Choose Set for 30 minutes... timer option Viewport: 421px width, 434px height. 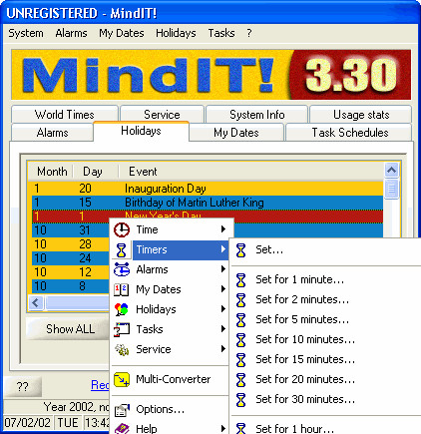(305, 399)
